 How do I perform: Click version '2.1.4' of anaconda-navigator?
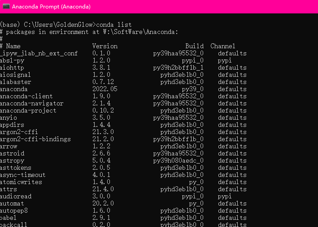[x=101, y=103]
